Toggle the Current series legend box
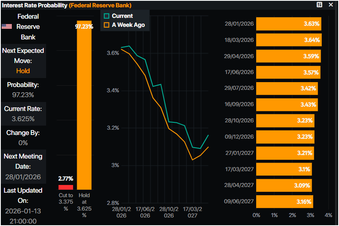This screenshot has height=226, width=339. (107, 16)
